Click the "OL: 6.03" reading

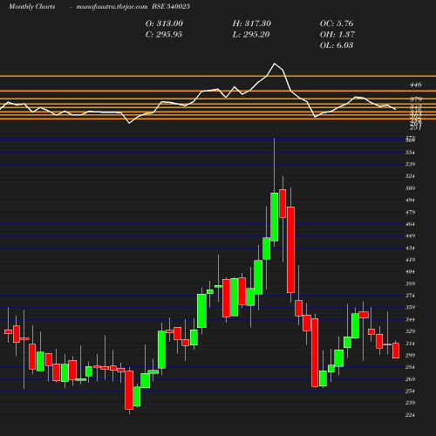(x=337, y=45)
